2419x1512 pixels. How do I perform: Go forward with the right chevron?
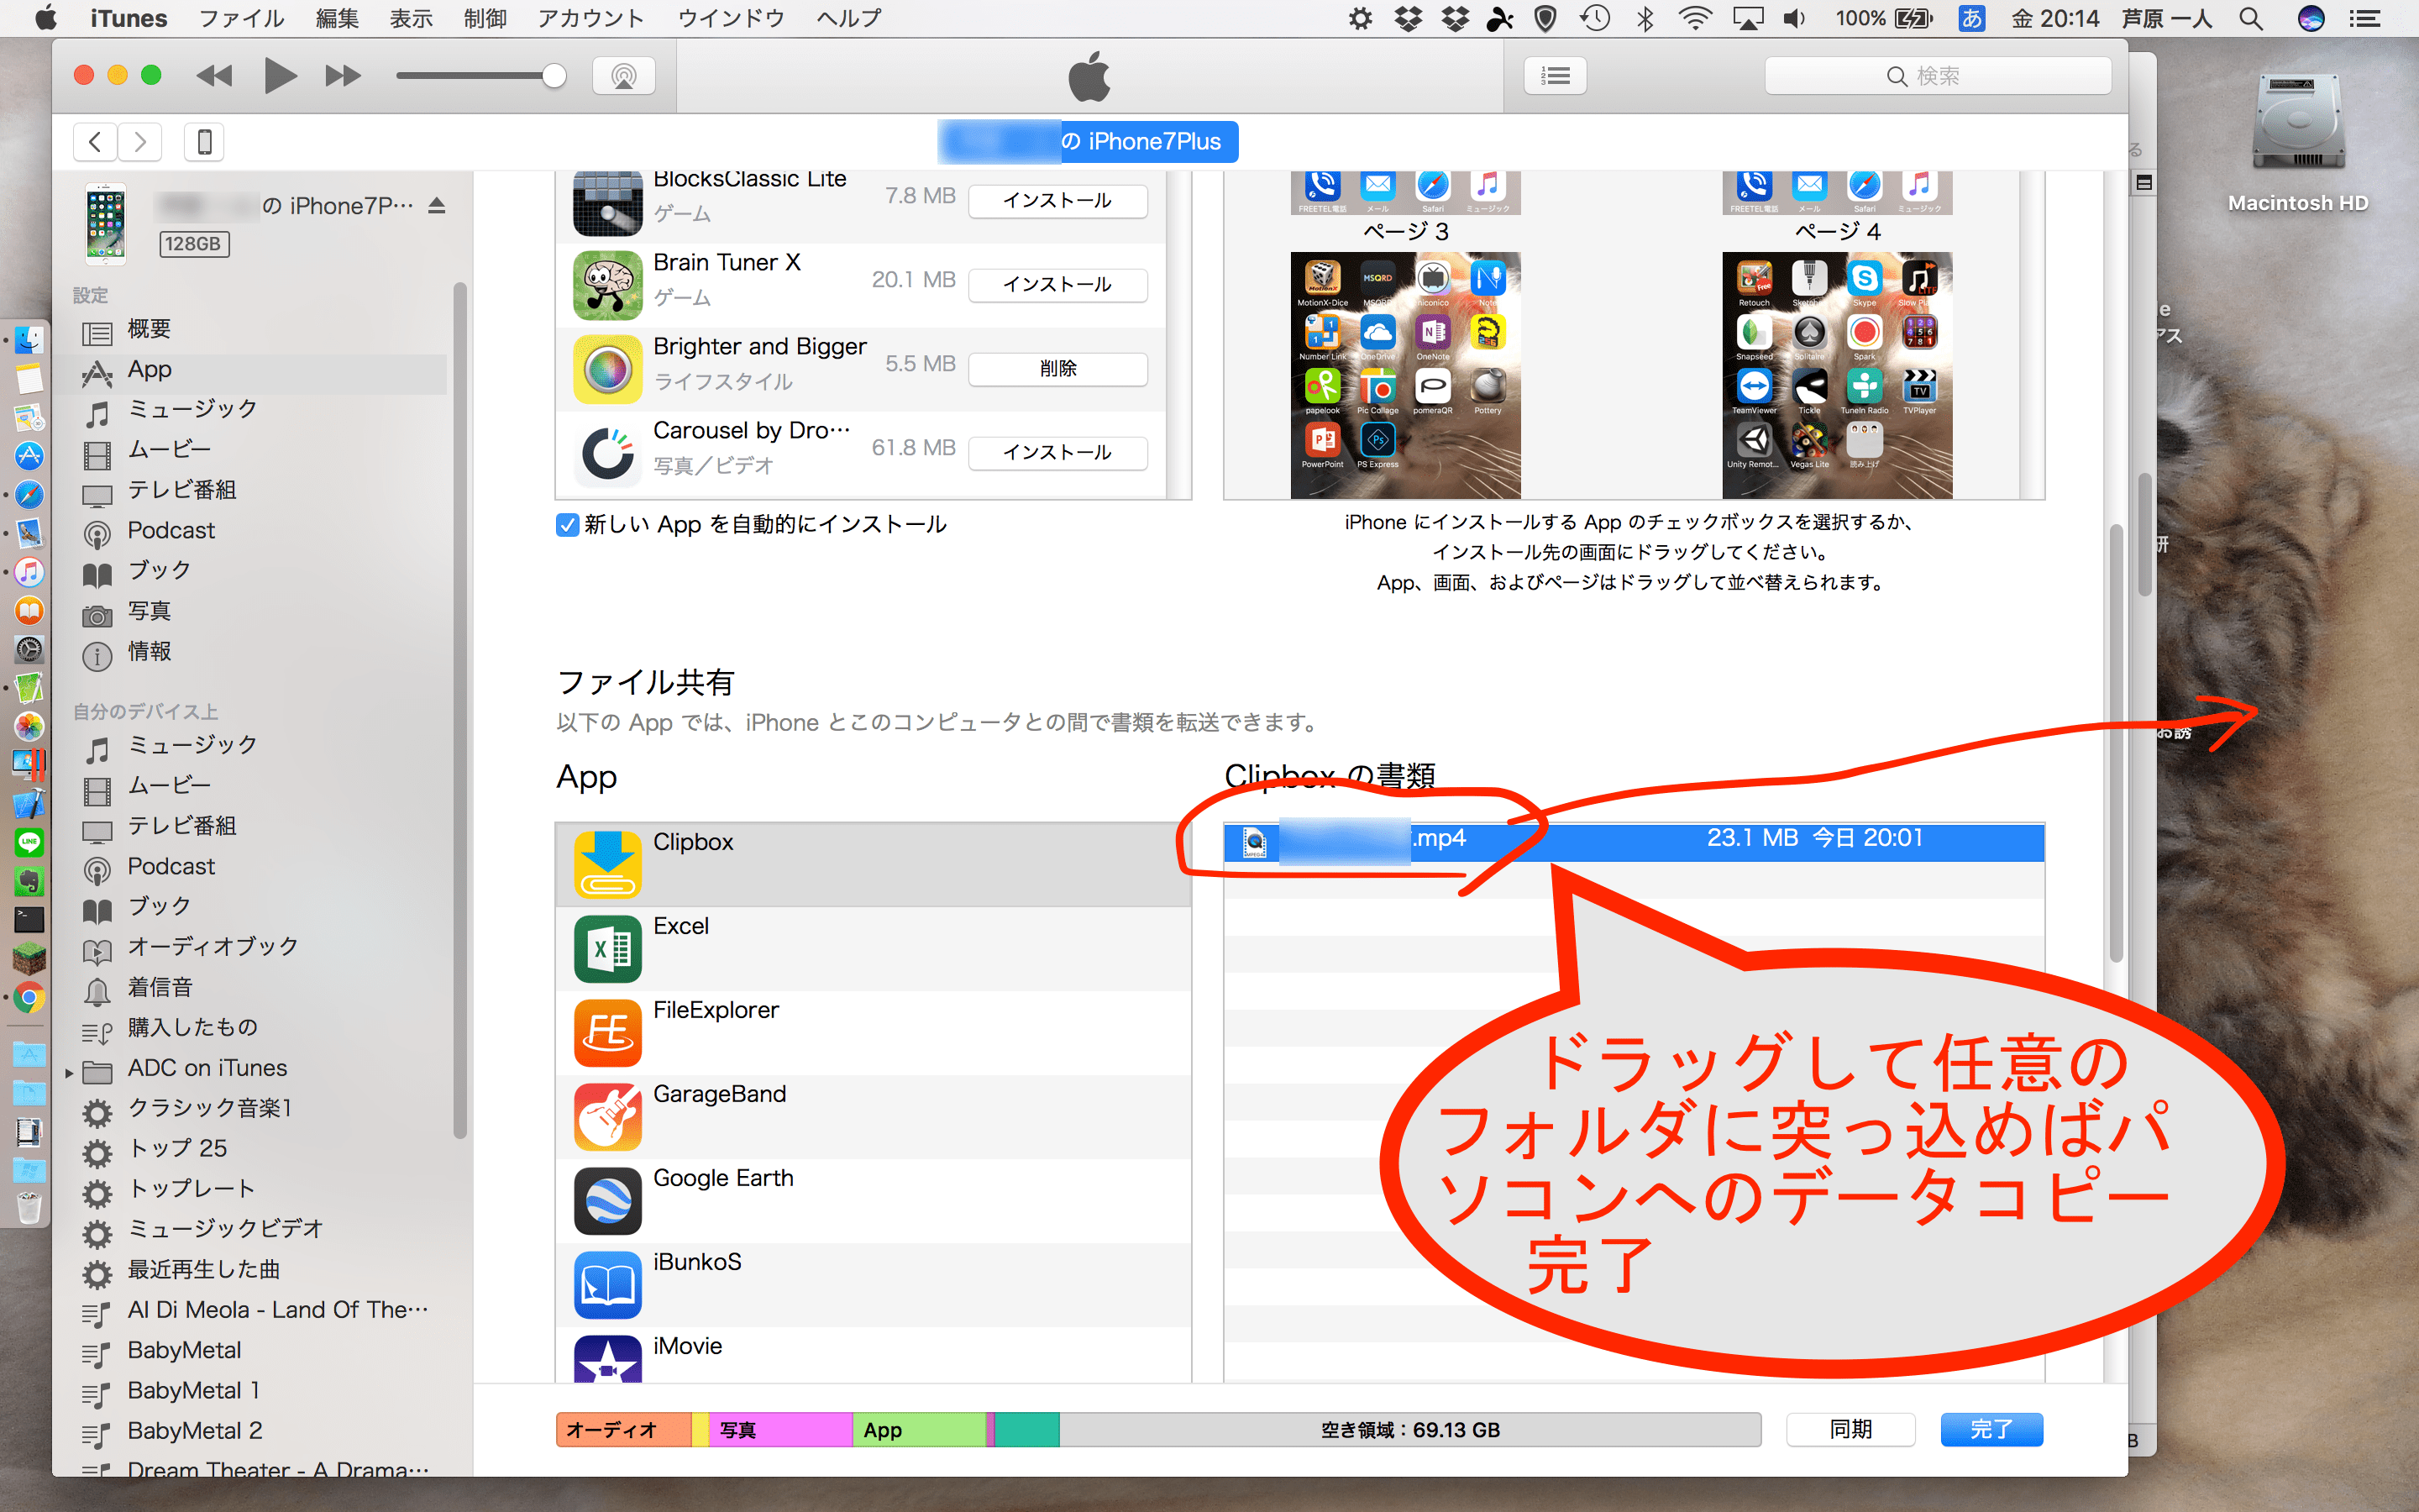click(140, 142)
